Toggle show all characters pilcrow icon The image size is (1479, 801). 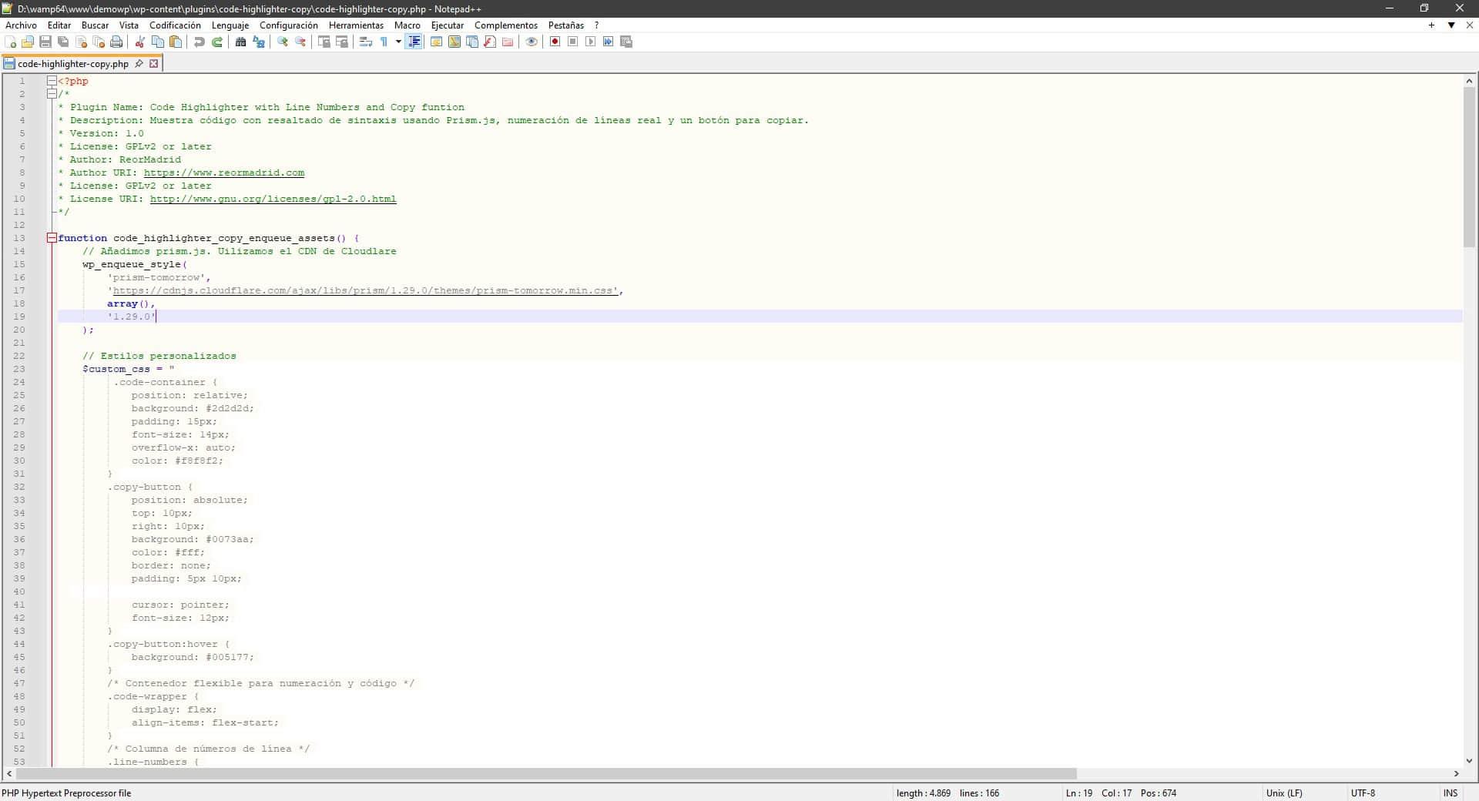[384, 42]
